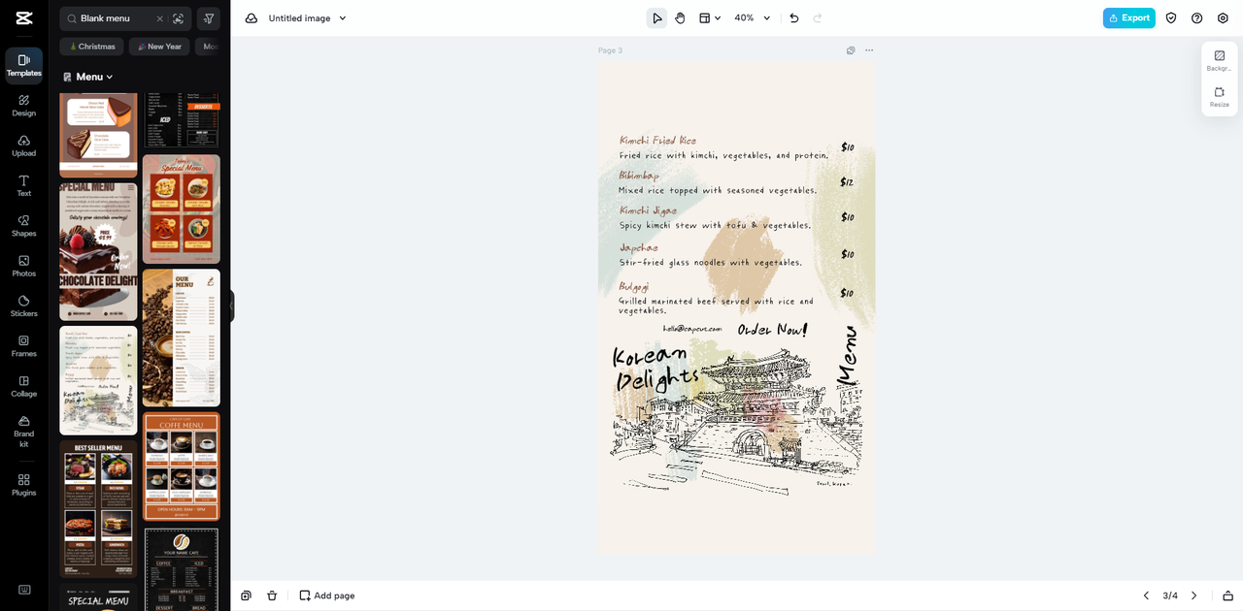1243x611 pixels.
Task: Redo the last undone action
Action: tap(818, 18)
